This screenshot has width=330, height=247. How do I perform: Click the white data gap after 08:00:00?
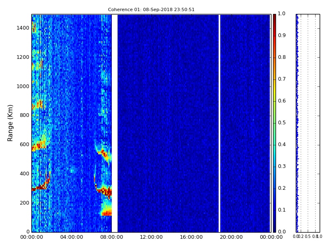[x=115, y=123]
